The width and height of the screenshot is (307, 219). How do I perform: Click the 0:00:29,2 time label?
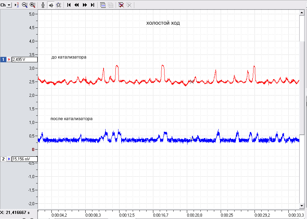262,215
